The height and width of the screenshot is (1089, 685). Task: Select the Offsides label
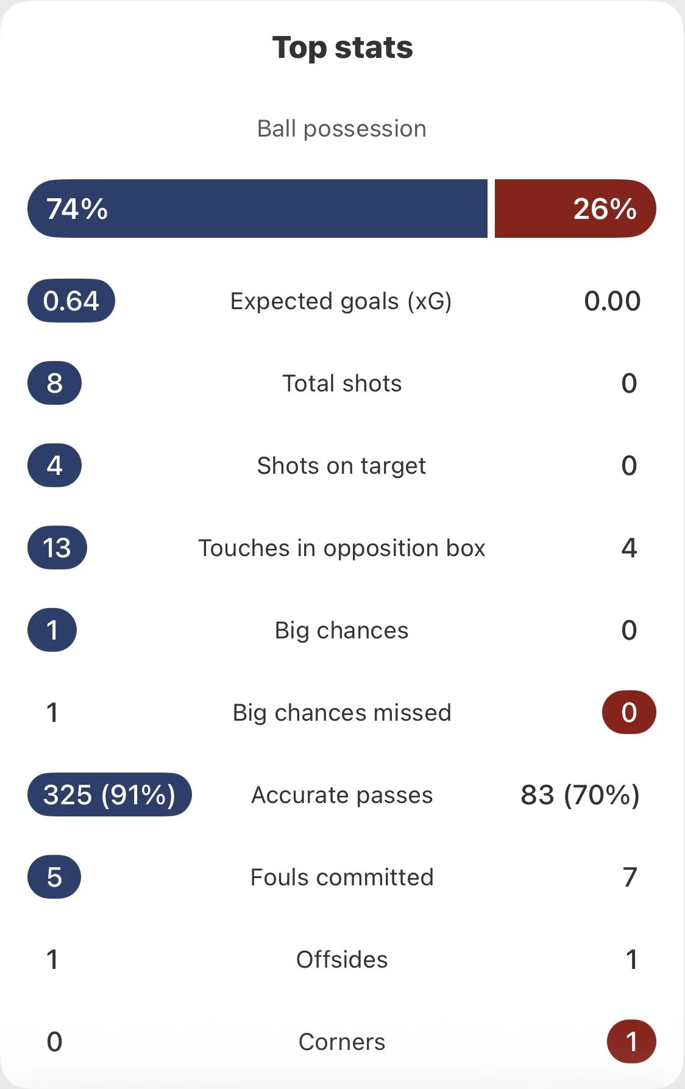click(342, 960)
